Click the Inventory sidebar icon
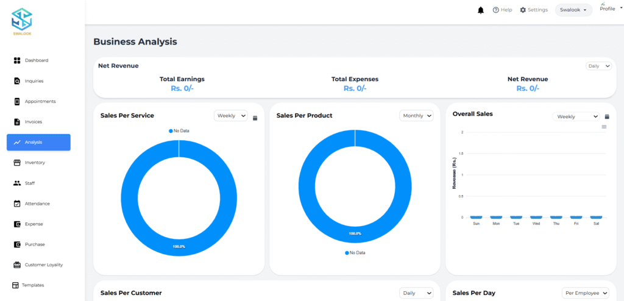This screenshot has height=301, width=624. [17, 163]
